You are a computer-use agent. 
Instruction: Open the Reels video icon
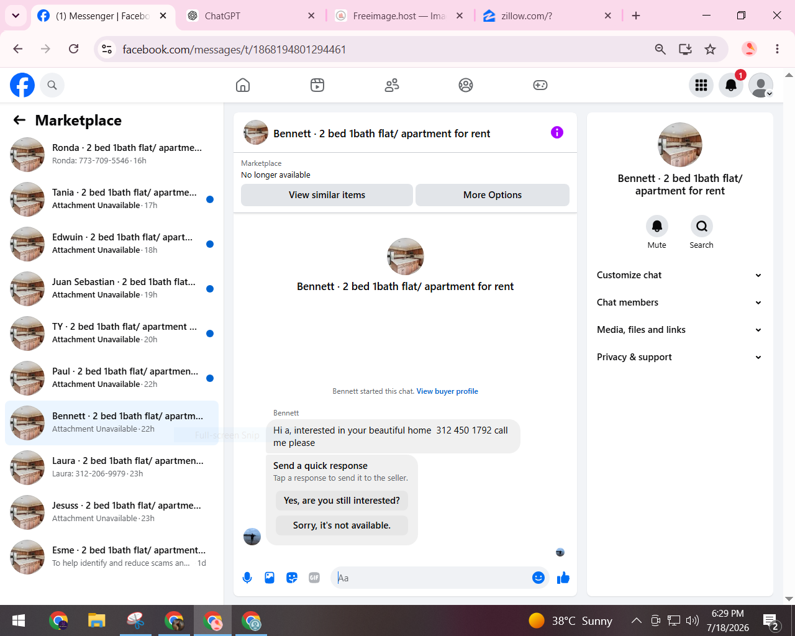tap(317, 85)
